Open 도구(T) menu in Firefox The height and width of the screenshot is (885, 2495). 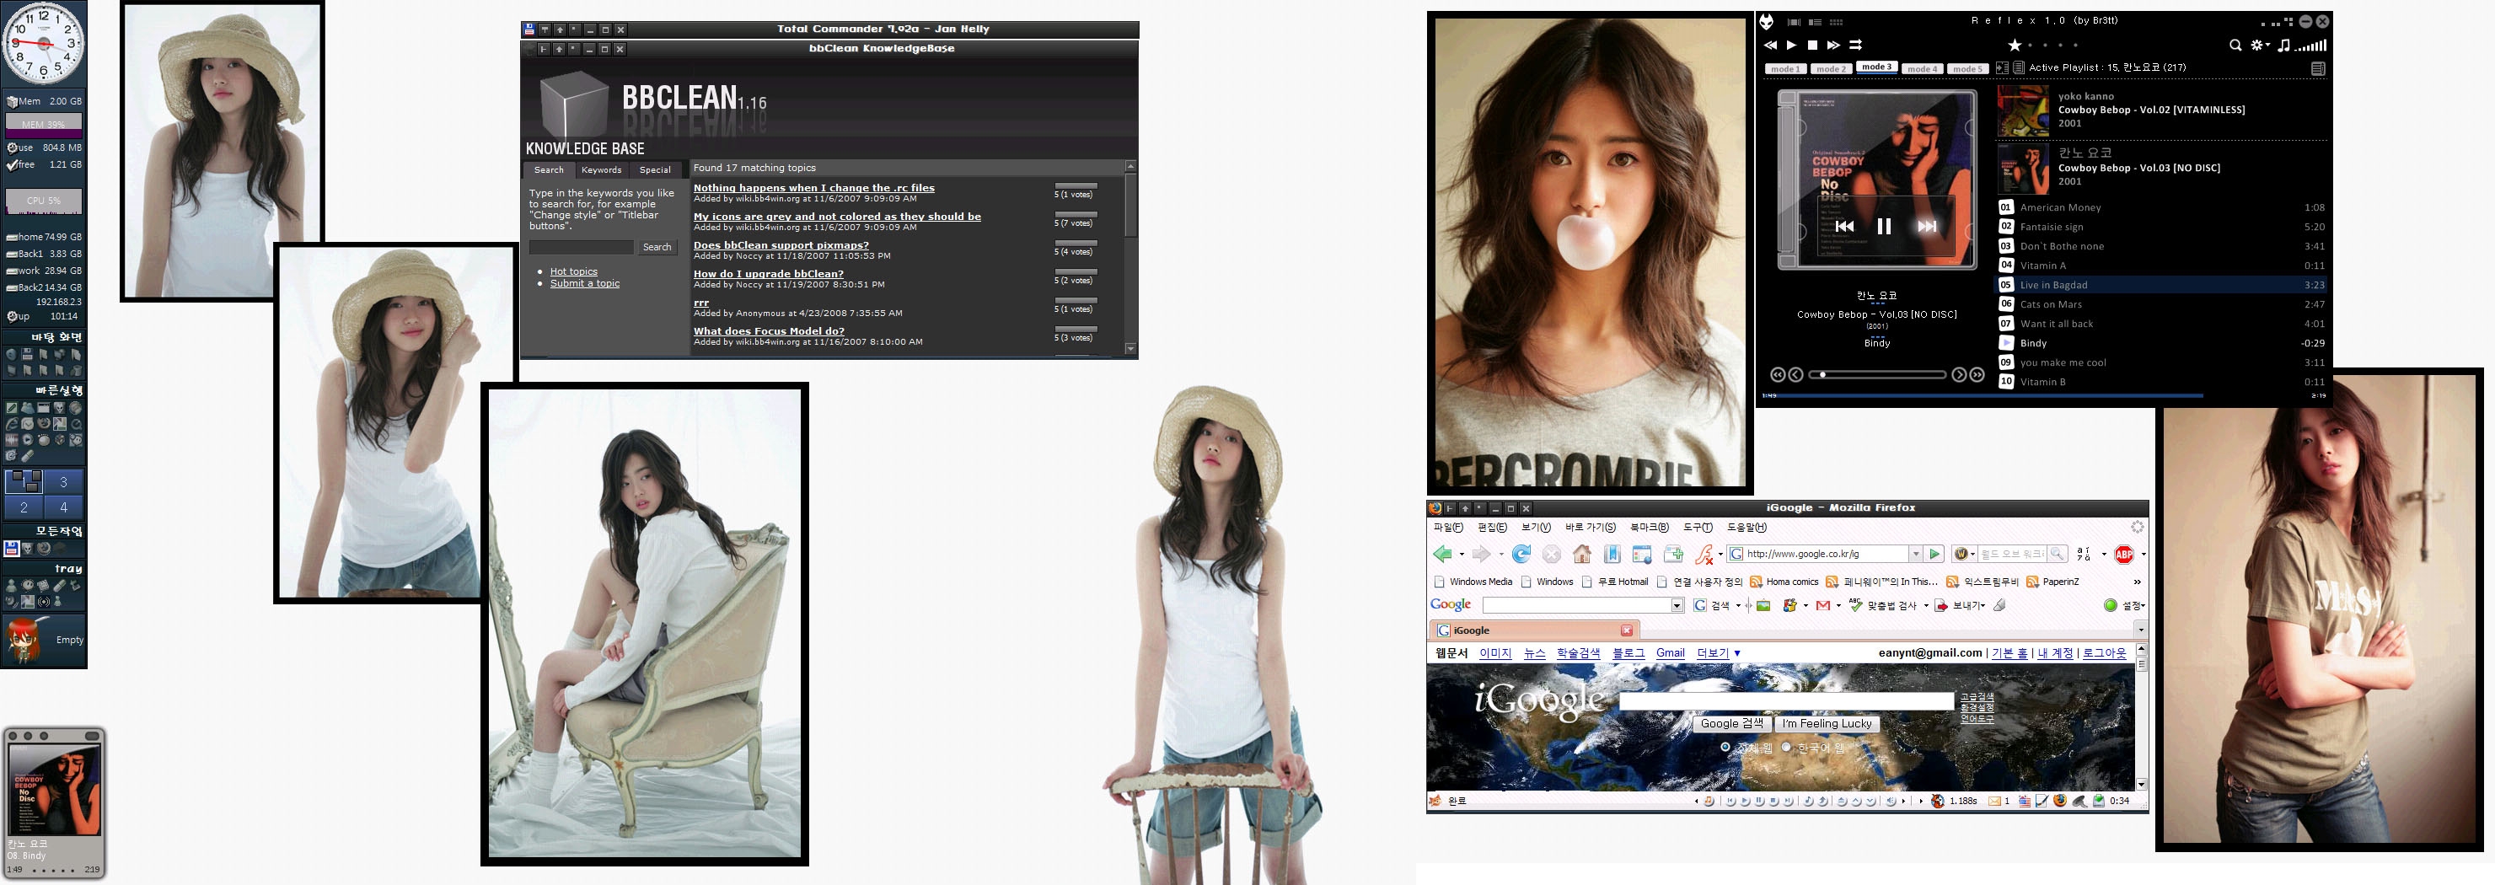(1698, 528)
